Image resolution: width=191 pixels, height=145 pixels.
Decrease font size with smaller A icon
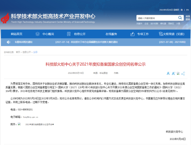pyautogui.click(x=168, y=74)
